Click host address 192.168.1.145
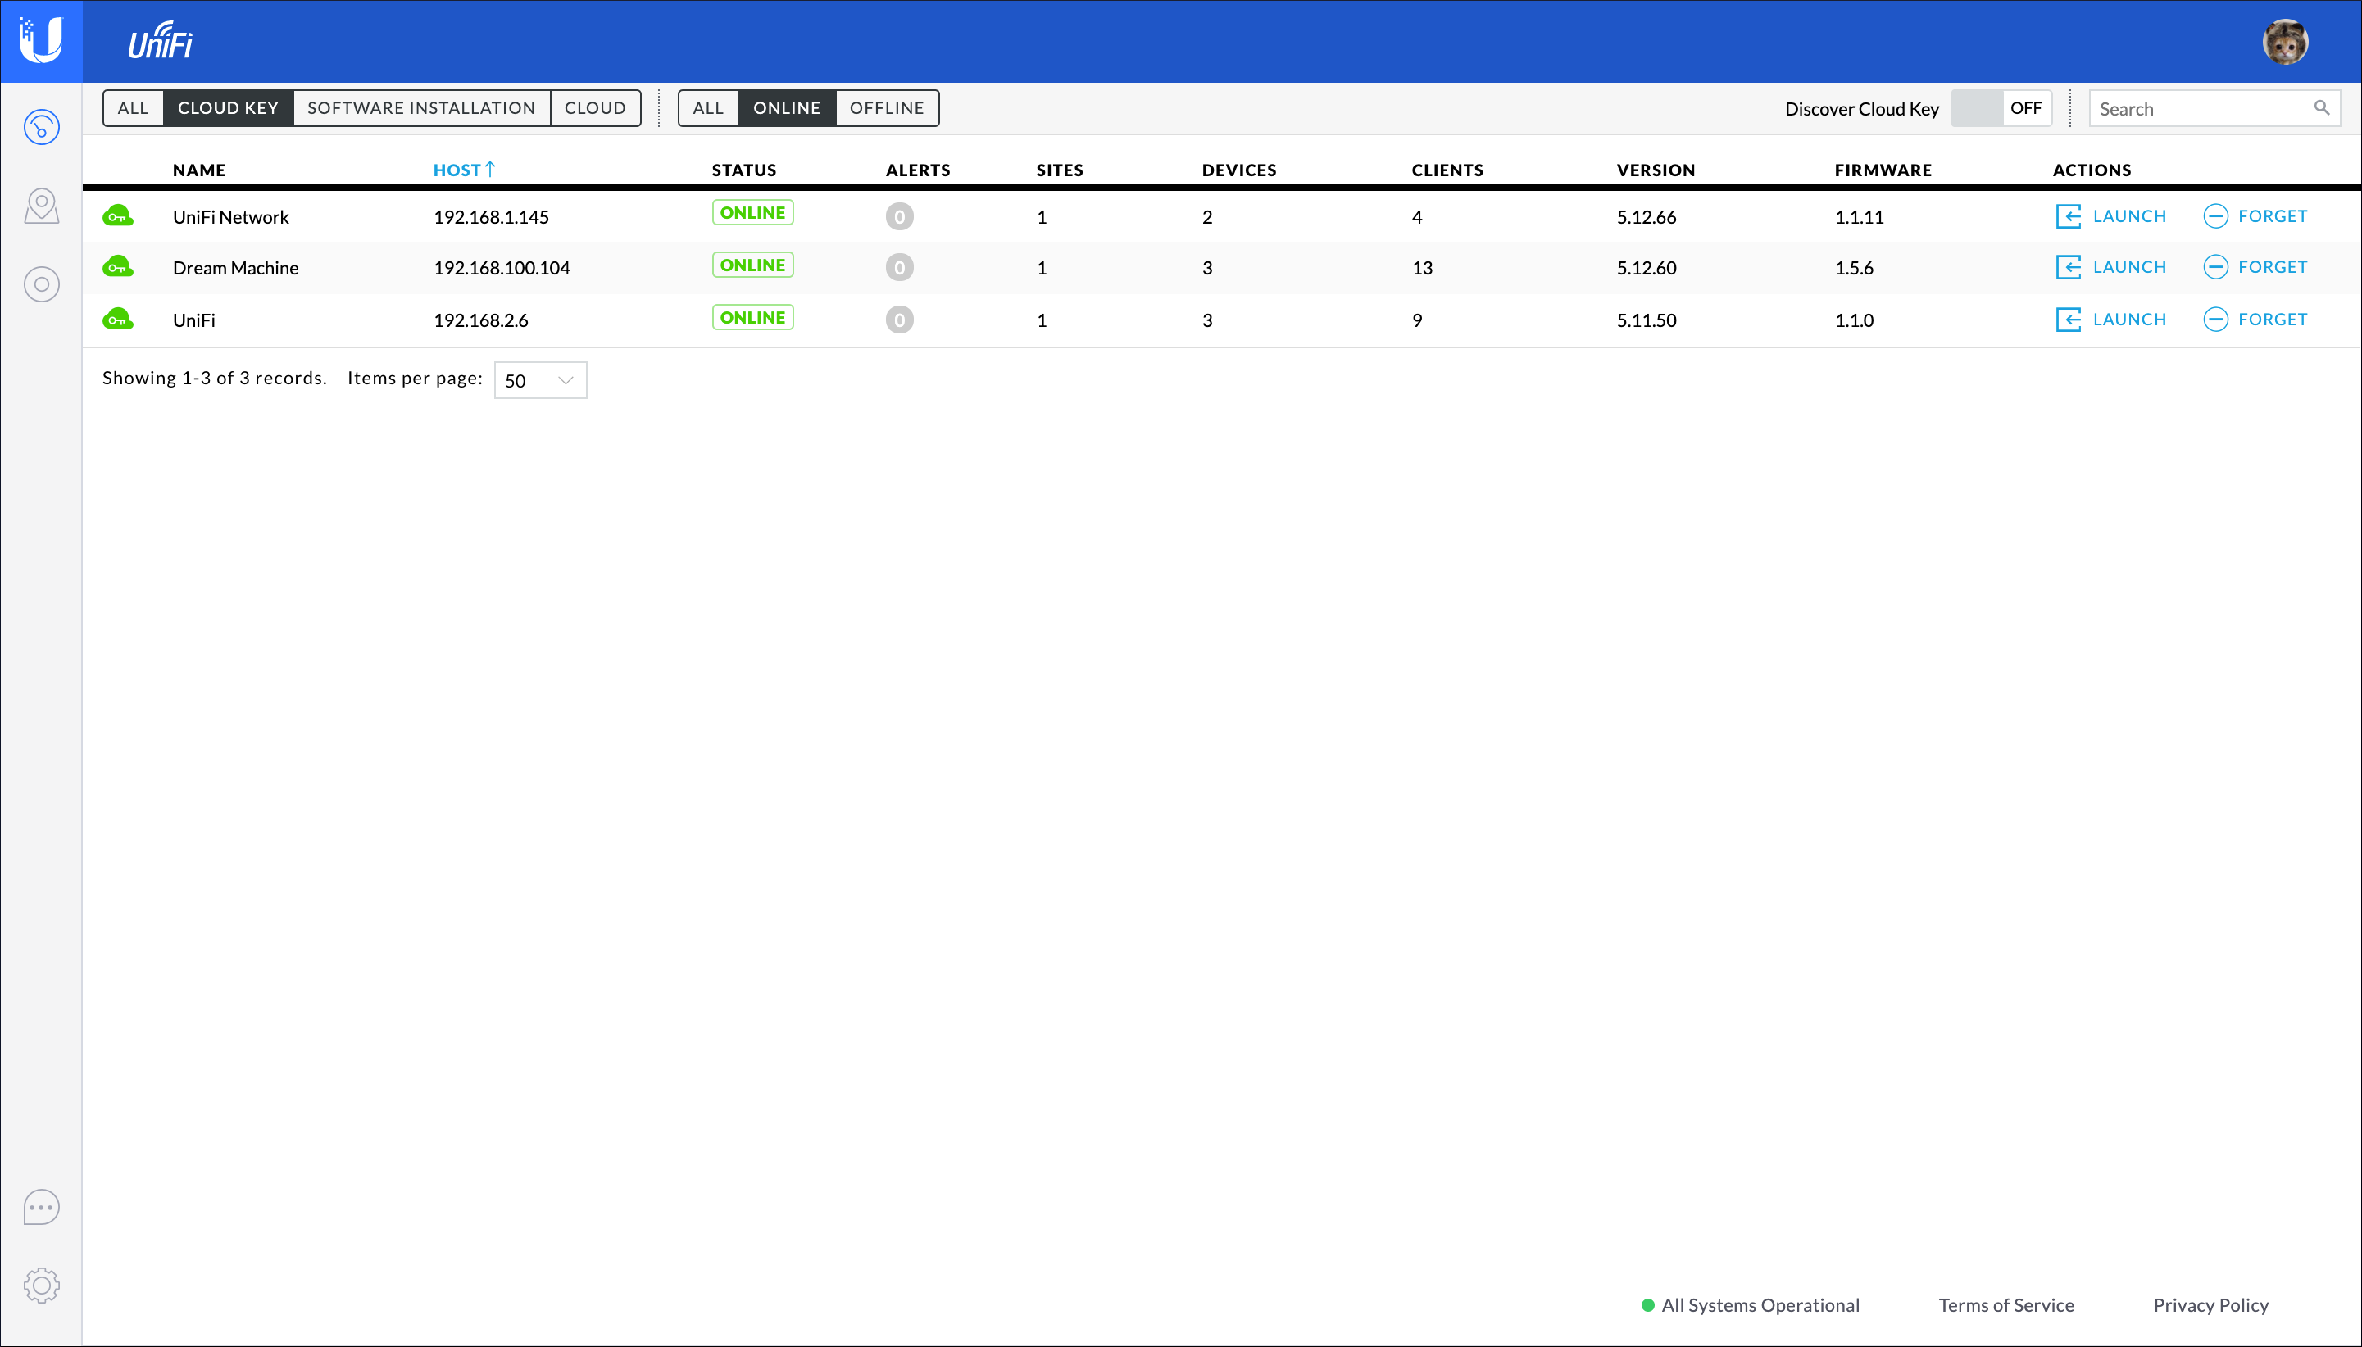The image size is (2362, 1347). point(491,217)
